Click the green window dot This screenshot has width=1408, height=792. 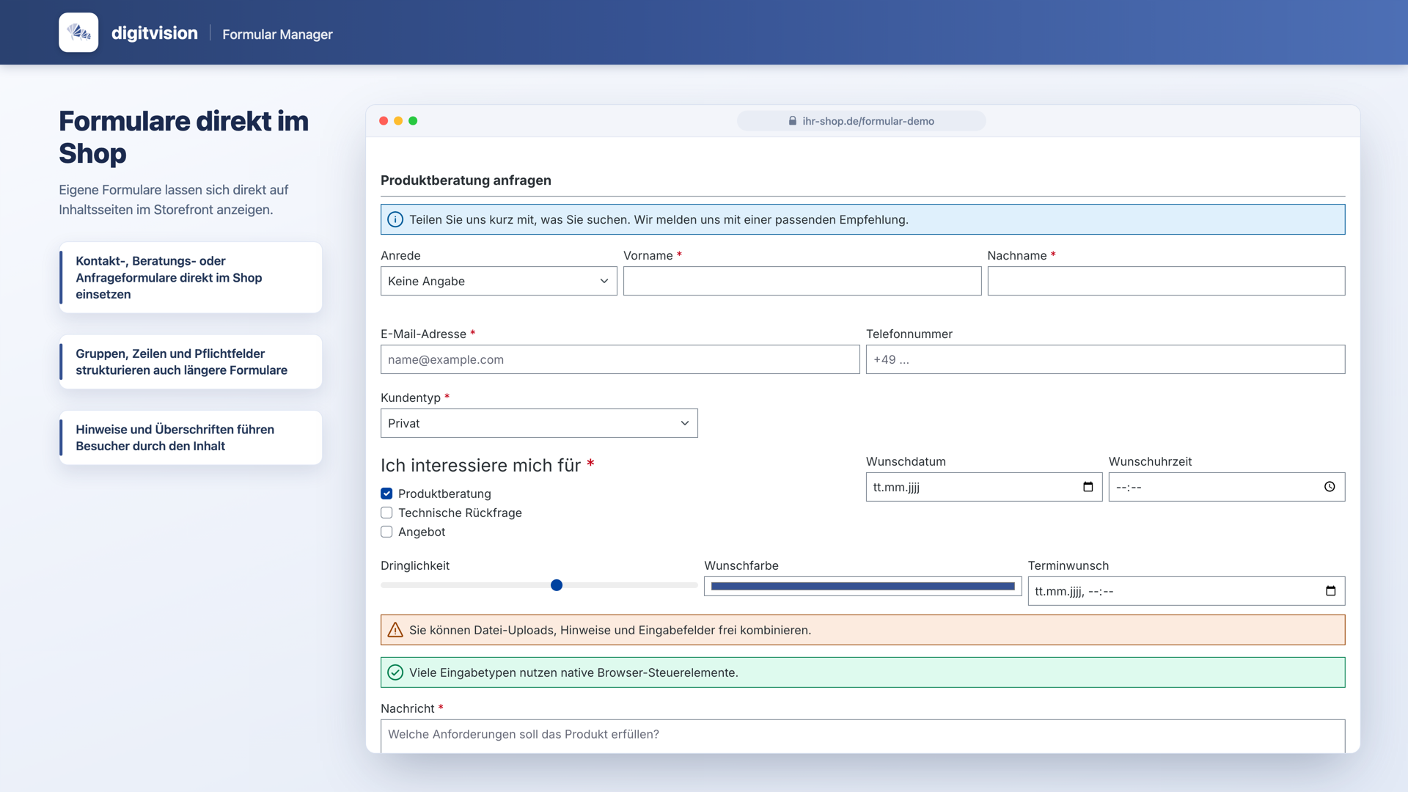413,121
